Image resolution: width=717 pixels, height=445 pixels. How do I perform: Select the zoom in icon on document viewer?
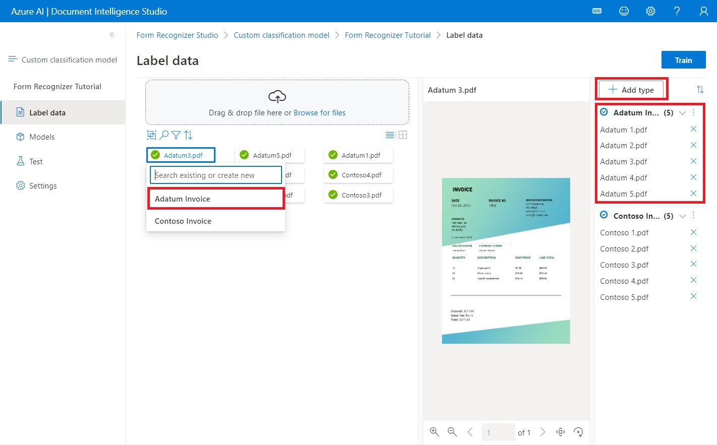434,432
